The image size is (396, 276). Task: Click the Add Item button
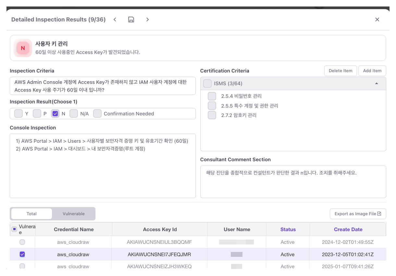(x=372, y=71)
